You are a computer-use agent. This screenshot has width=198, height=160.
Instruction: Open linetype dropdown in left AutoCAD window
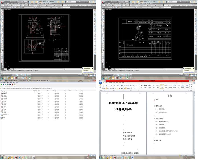50,7
